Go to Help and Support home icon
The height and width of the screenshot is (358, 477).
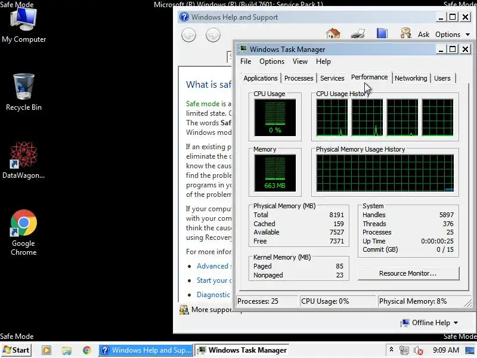pyautogui.click(x=333, y=33)
